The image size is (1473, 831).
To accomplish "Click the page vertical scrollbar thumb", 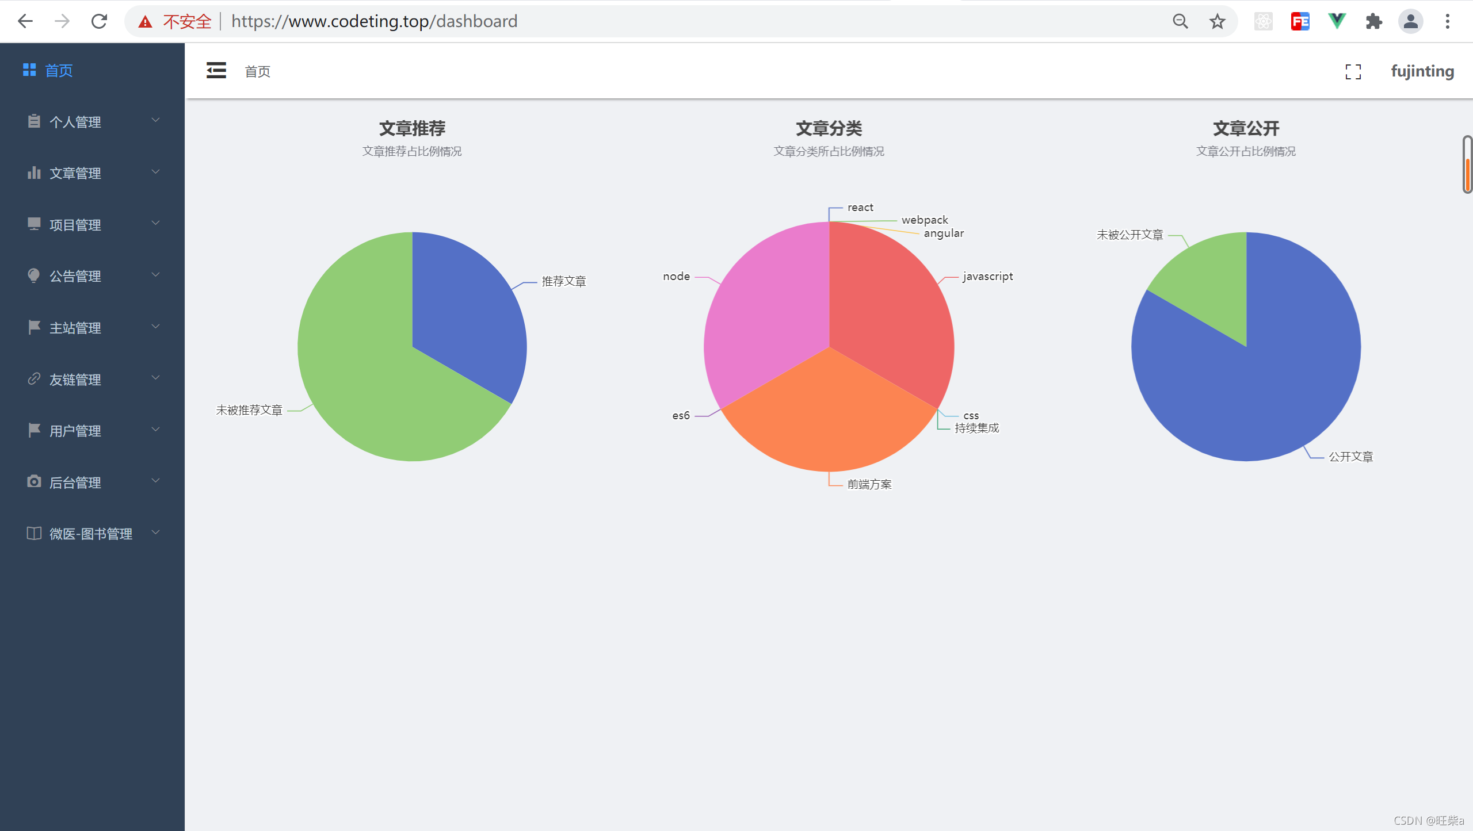I will coord(1468,165).
